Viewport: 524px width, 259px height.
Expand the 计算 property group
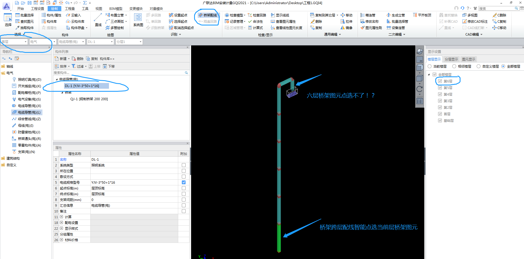point(62,217)
